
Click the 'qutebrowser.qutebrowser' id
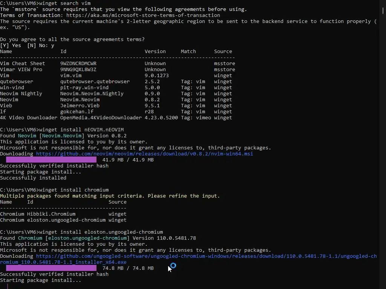[95, 82]
